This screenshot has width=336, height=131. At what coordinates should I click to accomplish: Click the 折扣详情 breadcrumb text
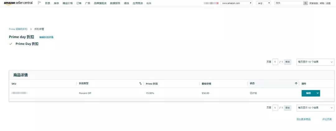[39, 29]
